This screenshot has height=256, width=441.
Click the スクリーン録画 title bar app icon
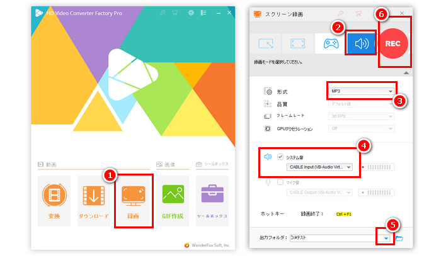click(x=257, y=14)
